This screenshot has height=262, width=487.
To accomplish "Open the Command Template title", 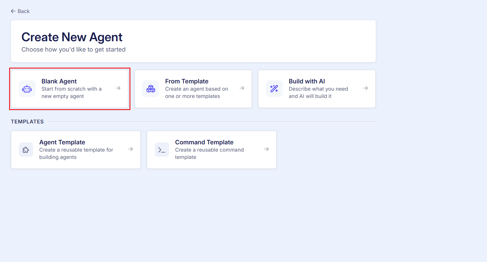I will (x=204, y=142).
